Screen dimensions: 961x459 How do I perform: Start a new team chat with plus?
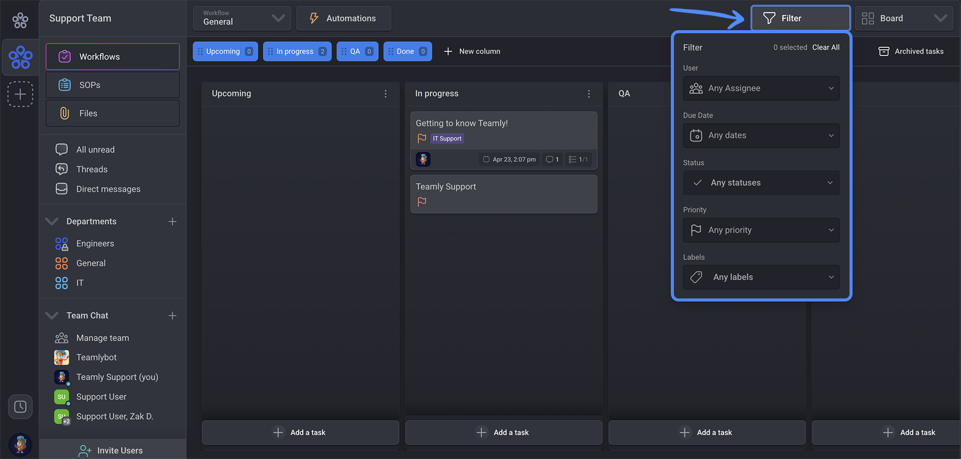point(173,315)
